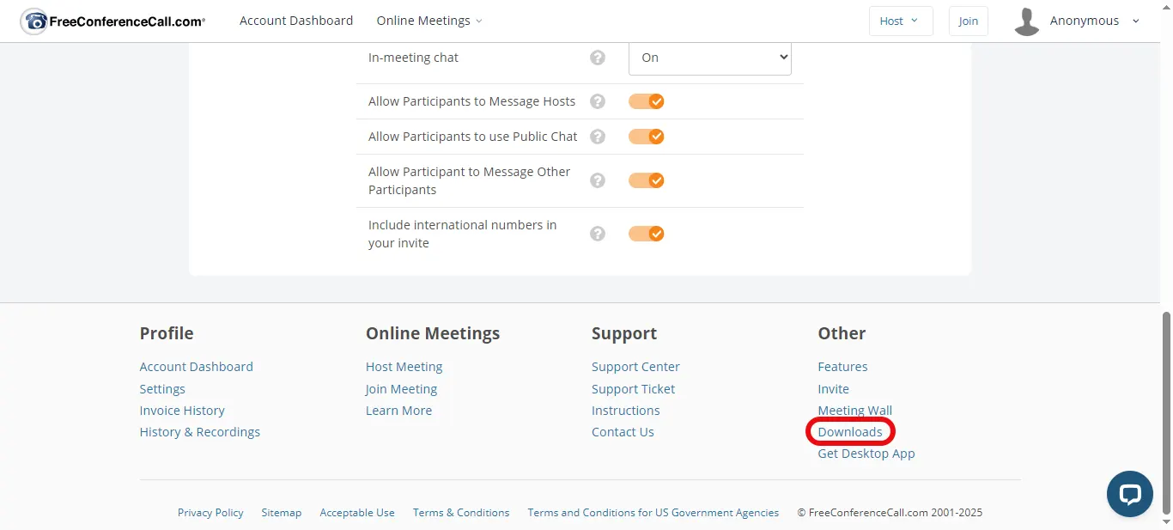Image resolution: width=1173 pixels, height=530 pixels.
Task: Click the help icon for Public Chat setting
Action: click(598, 137)
